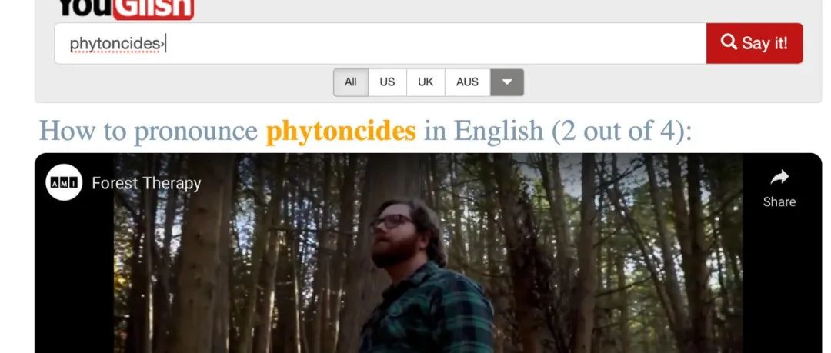The height and width of the screenshot is (353, 831).
Task: Click the Share arrow icon
Action: tap(779, 178)
